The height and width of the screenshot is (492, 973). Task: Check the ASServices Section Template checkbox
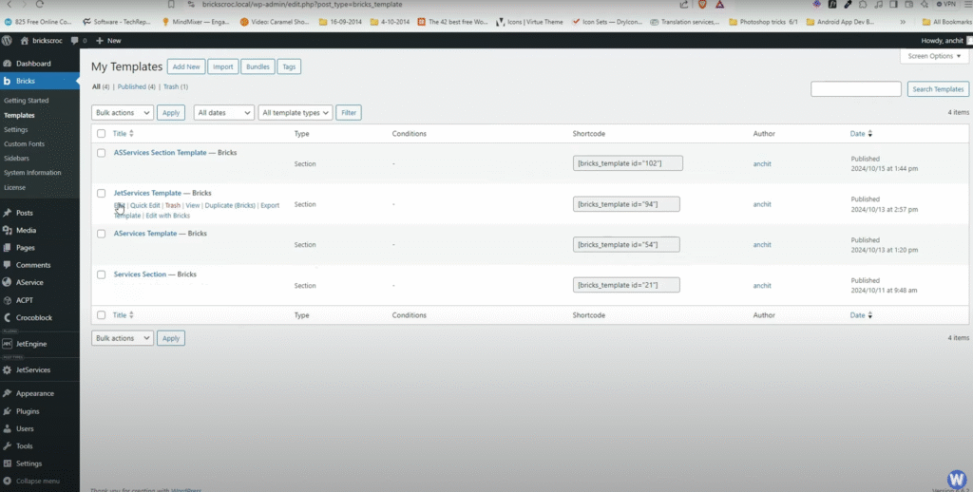tap(101, 153)
